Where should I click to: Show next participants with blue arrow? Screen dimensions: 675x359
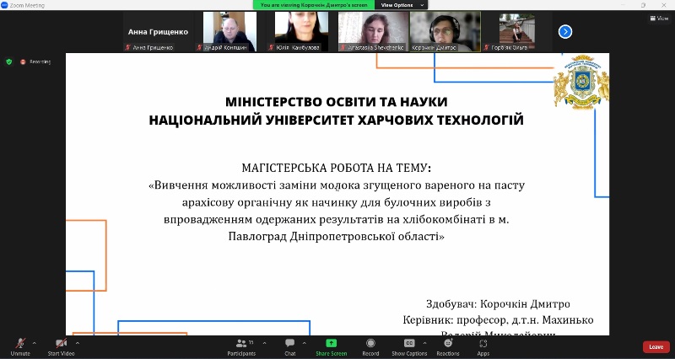click(x=564, y=32)
